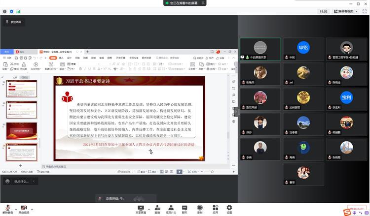Click the network signal strength icon

18,11
